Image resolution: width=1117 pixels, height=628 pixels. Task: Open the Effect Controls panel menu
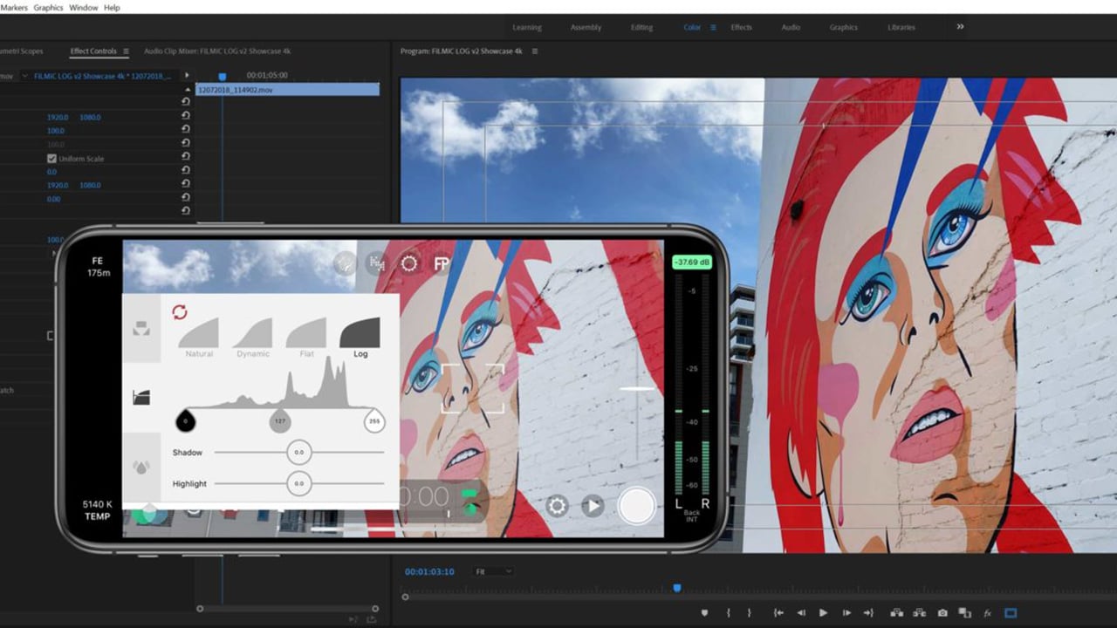point(126,51)
